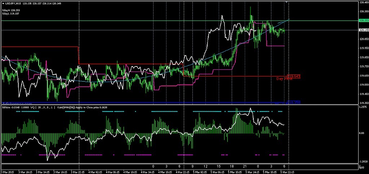Click the 3 Mar 22:15 time label

click(x=78, y=172)
